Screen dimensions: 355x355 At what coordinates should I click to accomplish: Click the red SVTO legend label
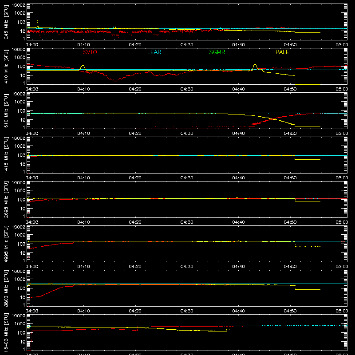click(90, 52)
